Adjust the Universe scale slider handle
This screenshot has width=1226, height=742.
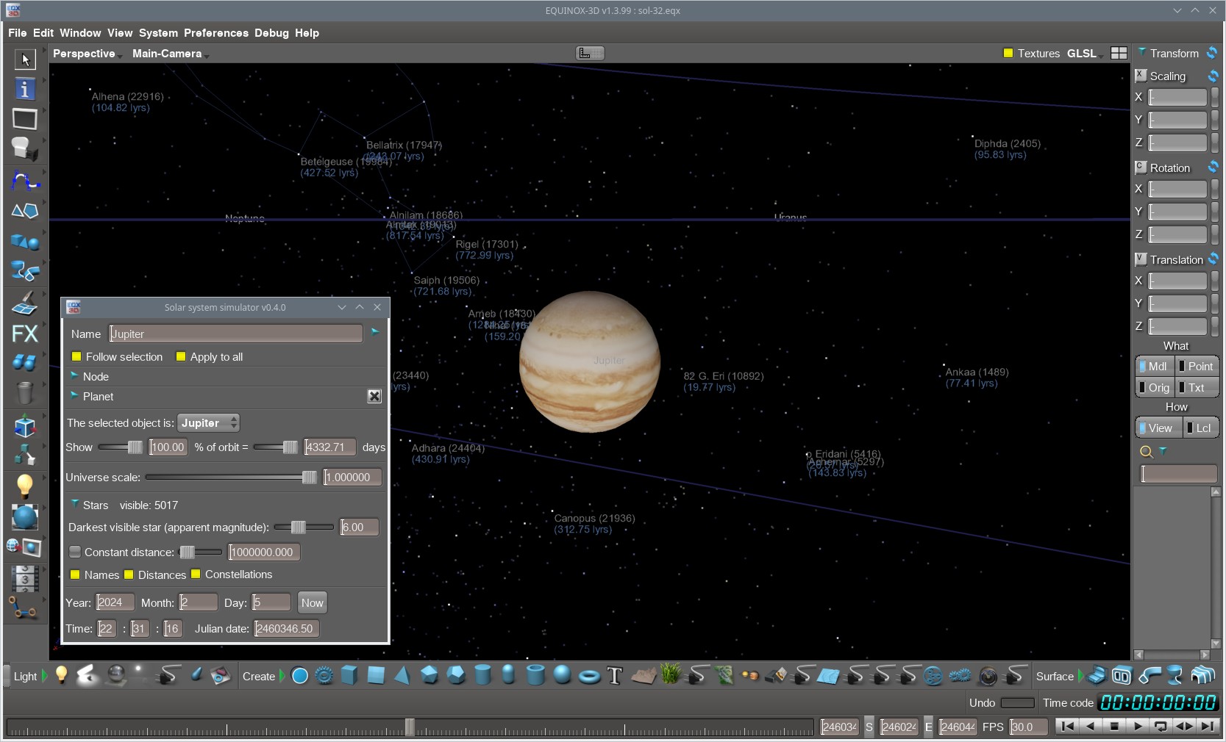coord(309,478)
